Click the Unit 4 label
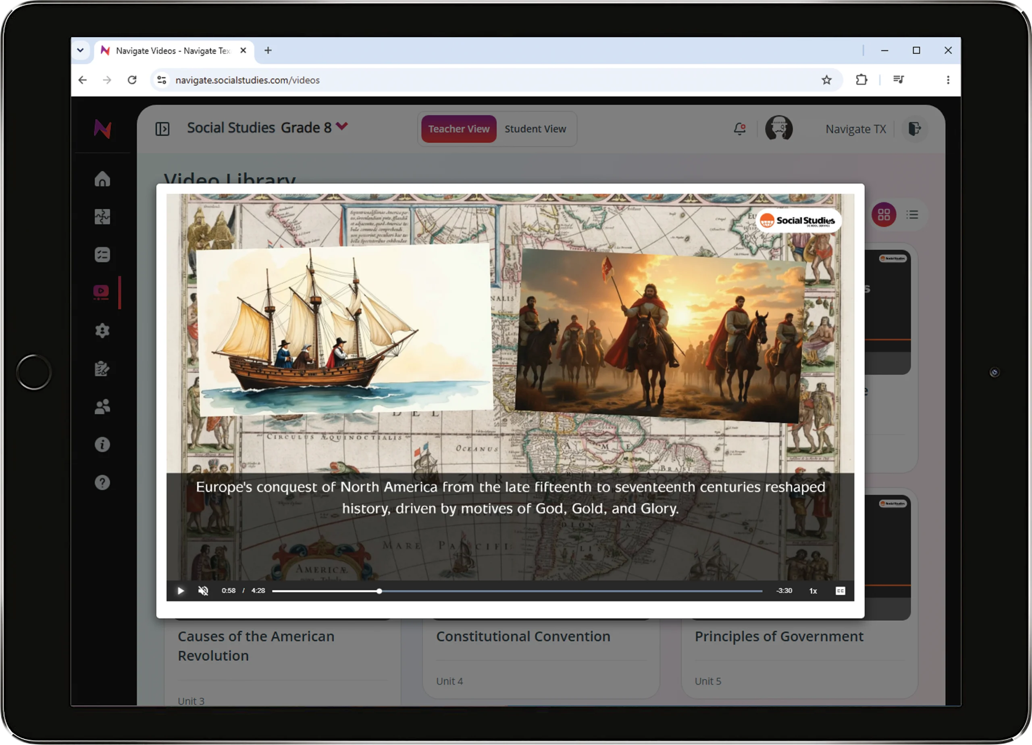This screenshot has width=1032, height=745. coord(449,681)
